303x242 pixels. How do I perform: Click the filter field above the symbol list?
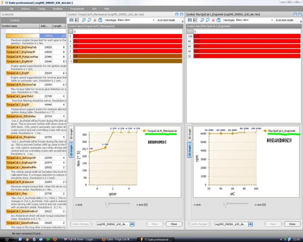36,31
